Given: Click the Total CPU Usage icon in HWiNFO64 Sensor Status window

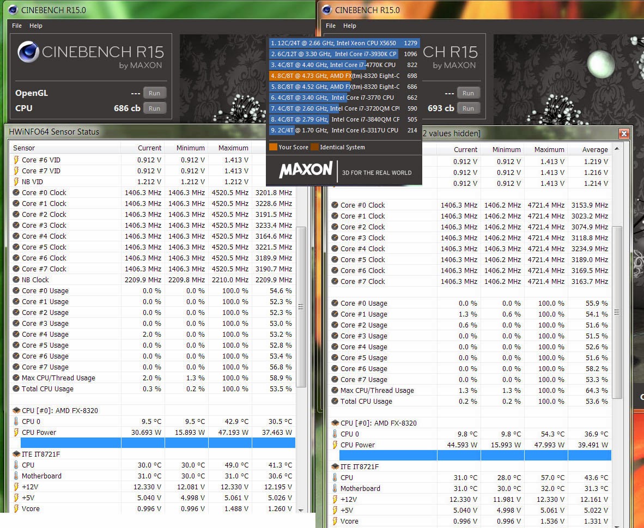Looking at the screenshot, I should point(16,389).
